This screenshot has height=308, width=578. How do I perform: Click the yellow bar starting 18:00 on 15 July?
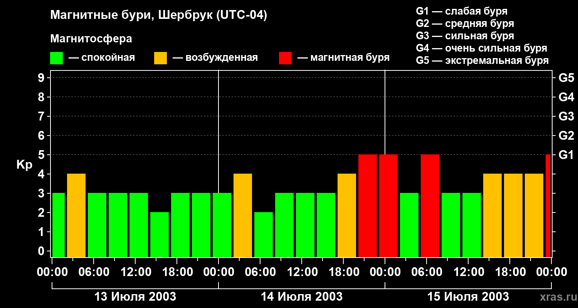pos(513,215)
